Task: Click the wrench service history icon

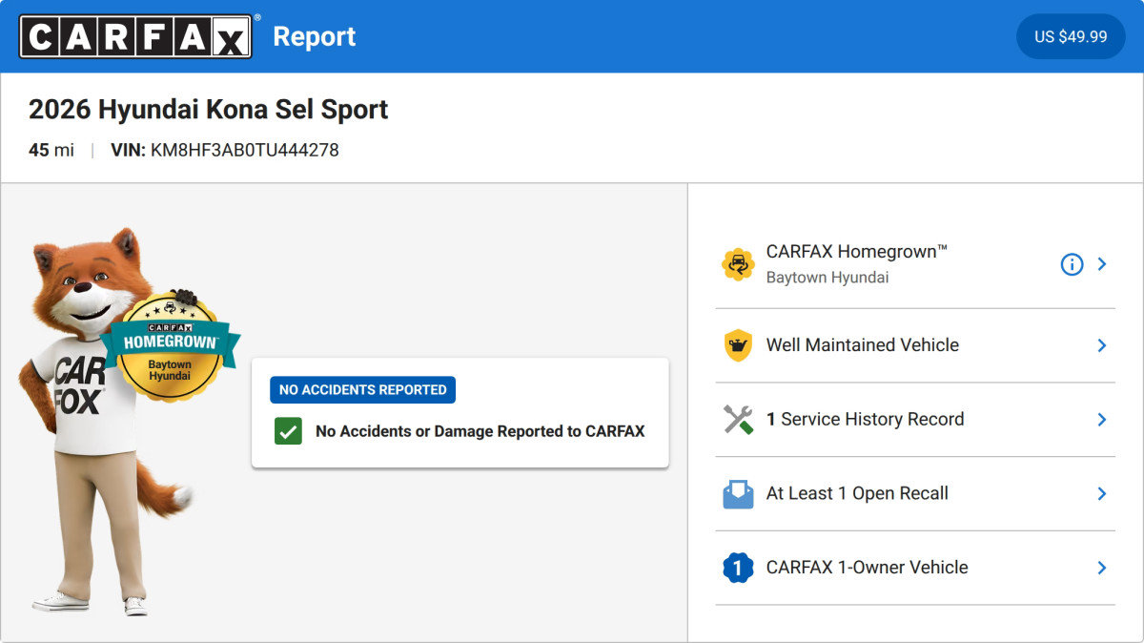Action: [x=738, y=420]
